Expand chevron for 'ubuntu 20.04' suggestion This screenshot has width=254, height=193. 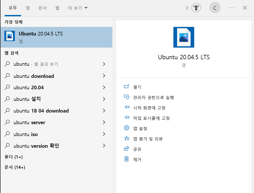104,87
